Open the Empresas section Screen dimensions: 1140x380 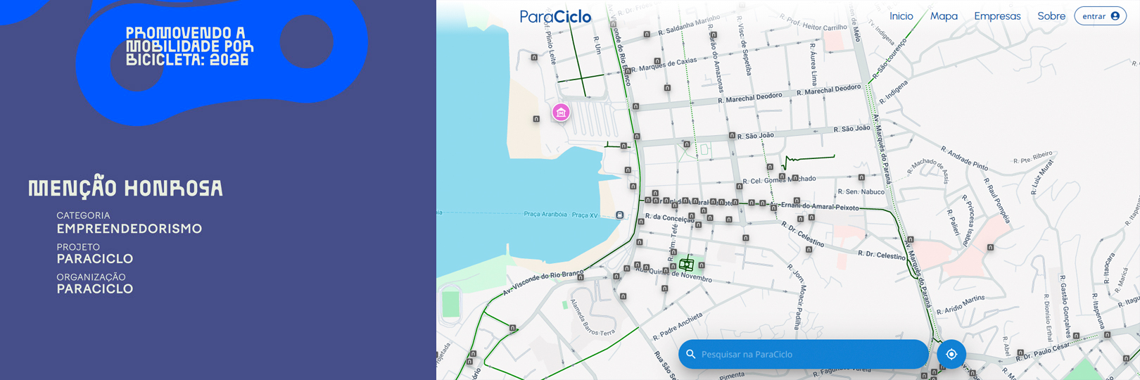point(997,16)
